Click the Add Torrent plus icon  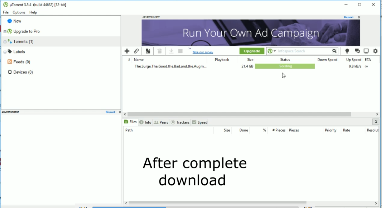coord(127,51)
